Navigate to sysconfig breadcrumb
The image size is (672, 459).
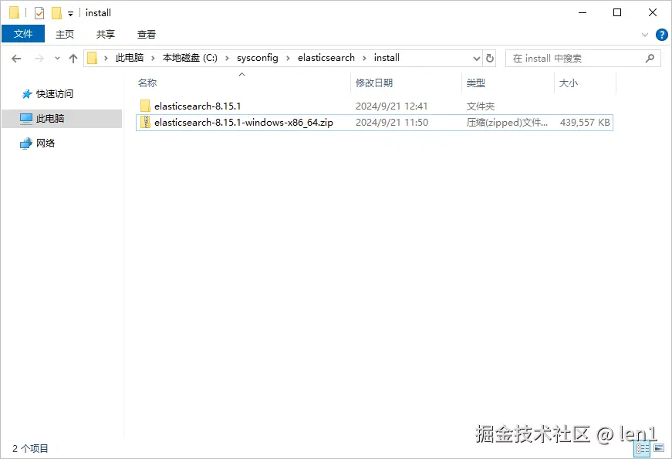point(258,58)
